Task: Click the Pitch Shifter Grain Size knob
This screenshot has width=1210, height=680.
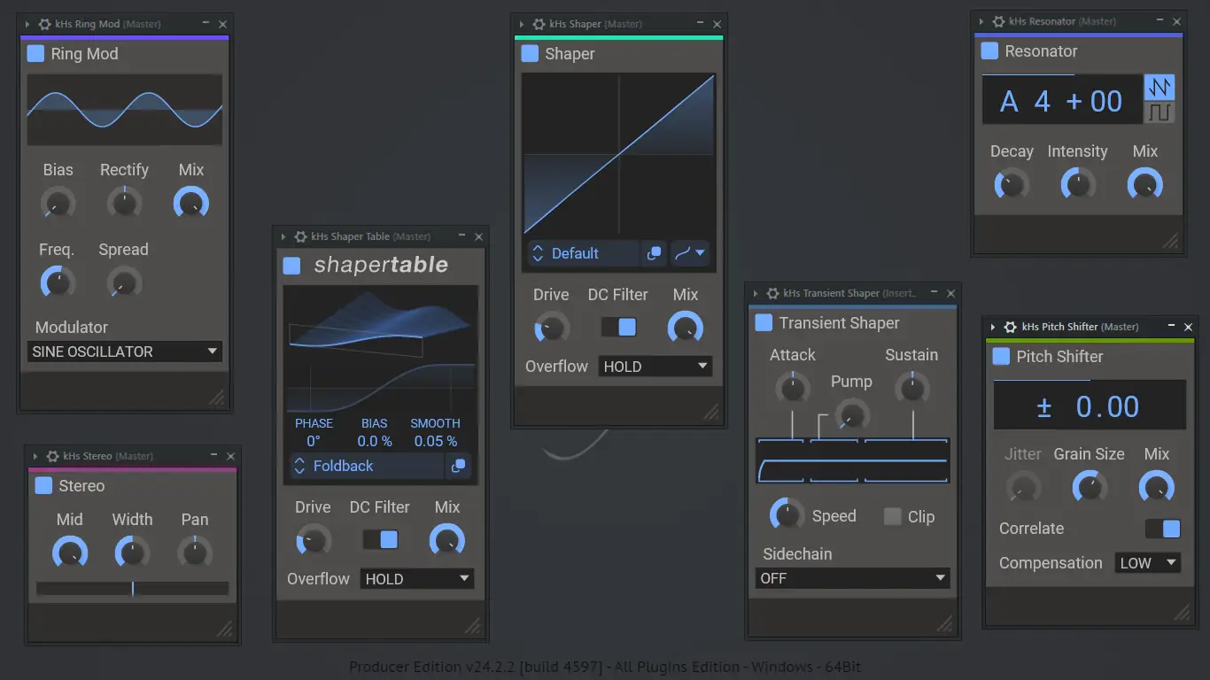Action: [x=1090, y=487]
